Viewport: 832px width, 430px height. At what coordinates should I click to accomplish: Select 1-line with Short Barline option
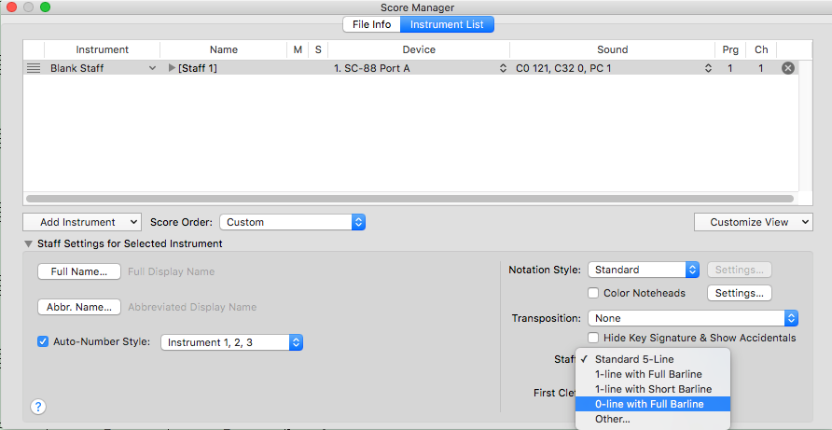tap(653, 389)
